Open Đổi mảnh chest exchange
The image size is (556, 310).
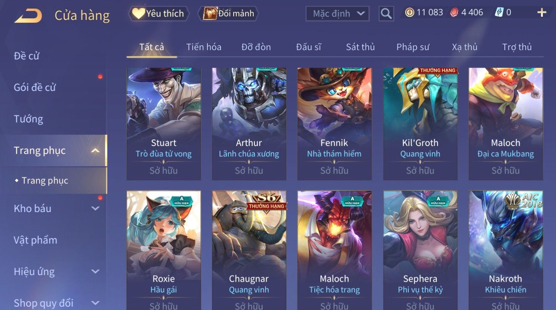click(229, 14)
